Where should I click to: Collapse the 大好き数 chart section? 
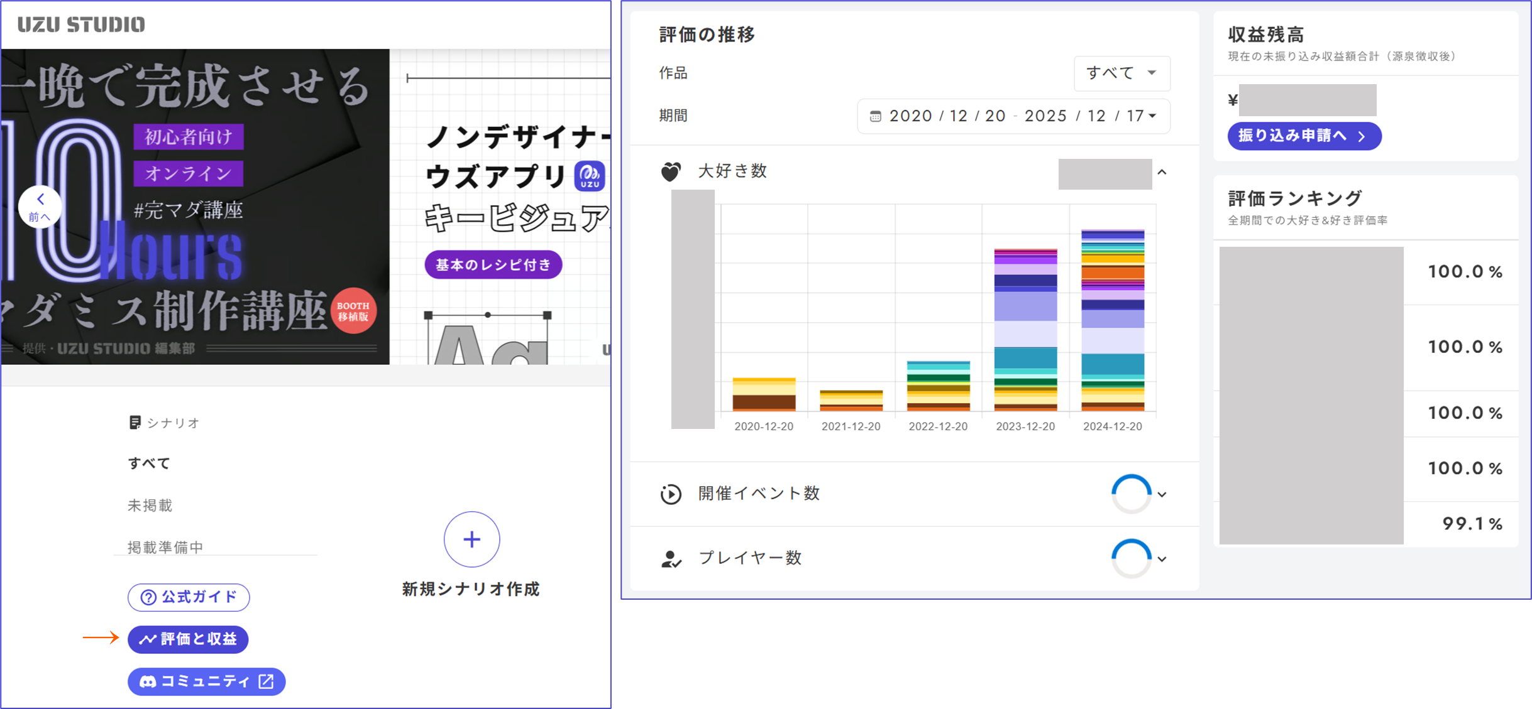coord(1162,172)
